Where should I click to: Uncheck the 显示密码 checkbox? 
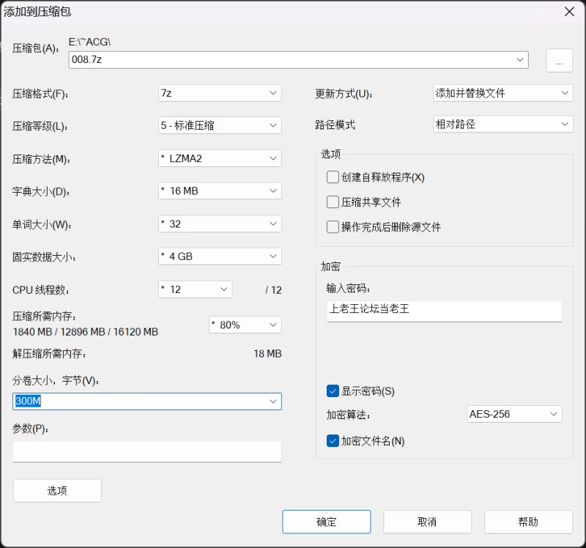(x=333, y=391)
